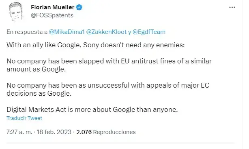The width and height of the screenshot is (249, 149).
Task: Visit the @FOSSpatents handle
Action: click(52, 15)
